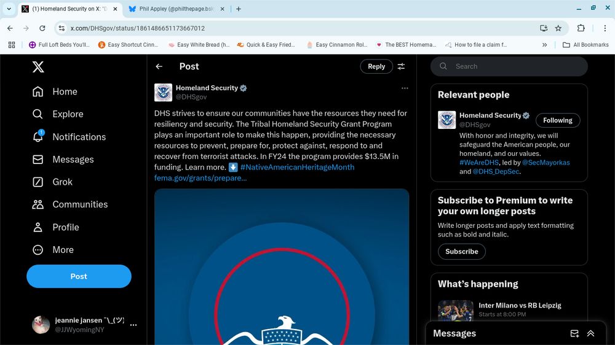This screenshot has height=345, width=615.
Task: Close the Homeland Security X tab
Action: coord(116,9)
